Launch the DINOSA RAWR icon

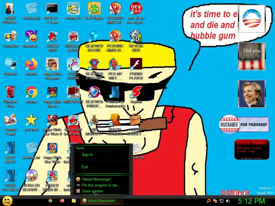pos(73,41)
